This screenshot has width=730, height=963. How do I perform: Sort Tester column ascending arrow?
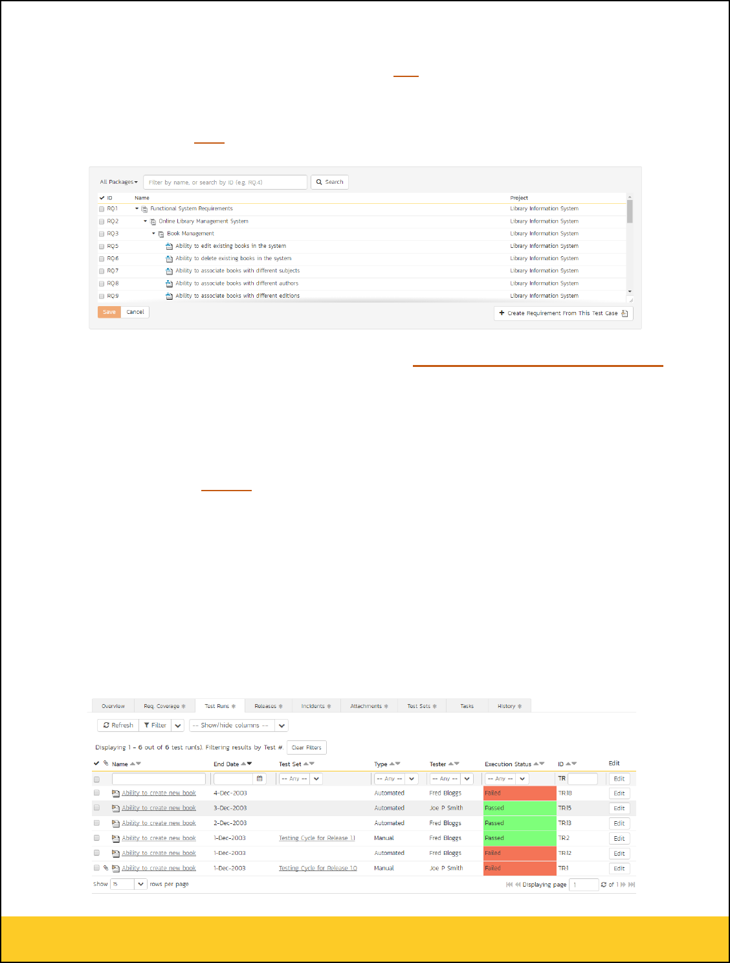[x=450, y=764]
